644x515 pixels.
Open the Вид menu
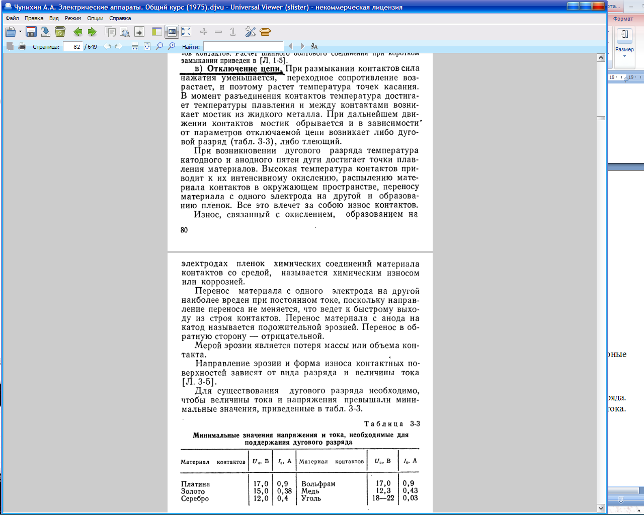54,18
